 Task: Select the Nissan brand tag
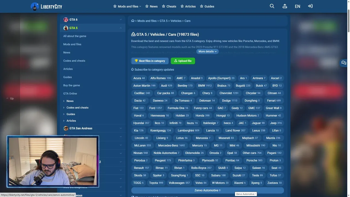pos(141,153)
